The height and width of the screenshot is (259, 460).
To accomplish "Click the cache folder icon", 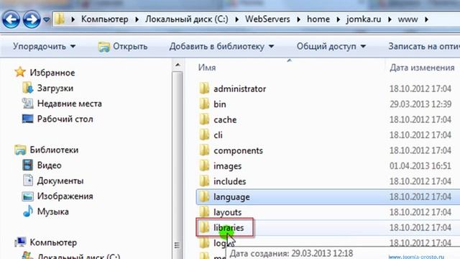I will 204,119.
